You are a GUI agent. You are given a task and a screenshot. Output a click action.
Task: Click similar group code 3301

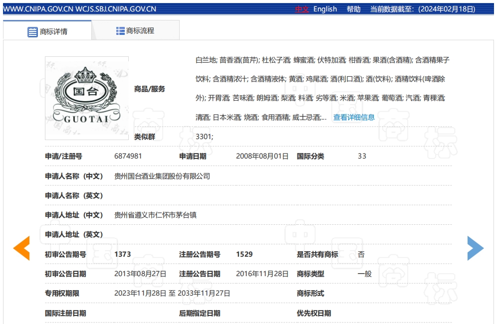204,137
